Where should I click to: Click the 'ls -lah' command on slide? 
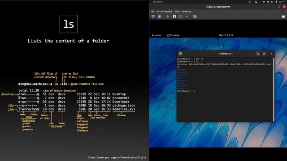click(61, 84)
